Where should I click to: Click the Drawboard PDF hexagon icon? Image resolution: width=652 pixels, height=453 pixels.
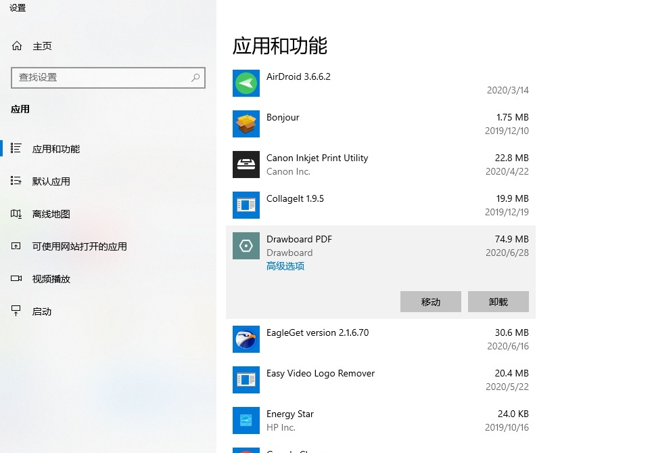(246, 246)
